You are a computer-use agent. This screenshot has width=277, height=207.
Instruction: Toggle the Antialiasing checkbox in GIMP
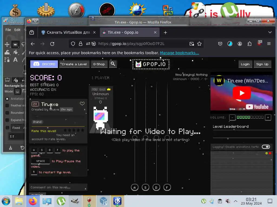(7, 99)
